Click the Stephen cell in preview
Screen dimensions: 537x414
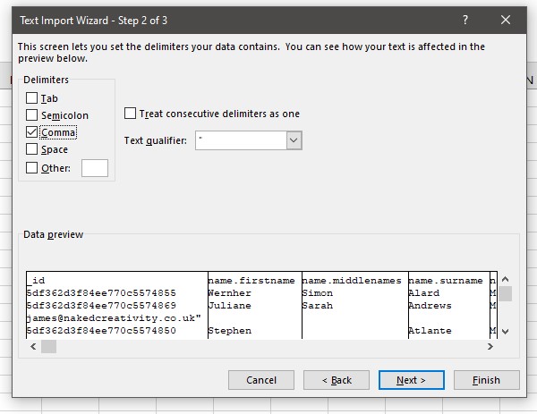(x=229, y=331)
